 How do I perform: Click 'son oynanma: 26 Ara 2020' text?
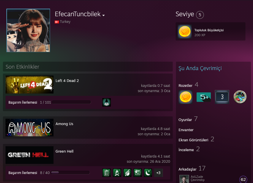click(148, 161)
